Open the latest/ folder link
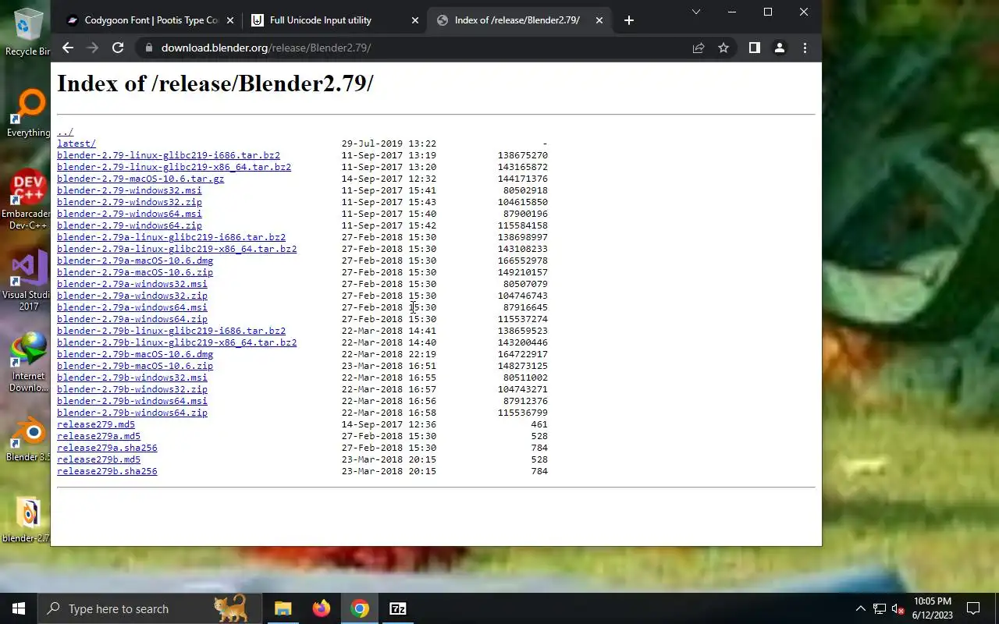Screen dimensions: 999x624 (76, 144)
